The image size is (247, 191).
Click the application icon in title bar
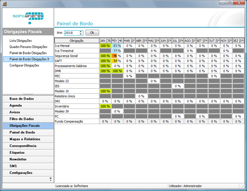[x=4, y=4]
